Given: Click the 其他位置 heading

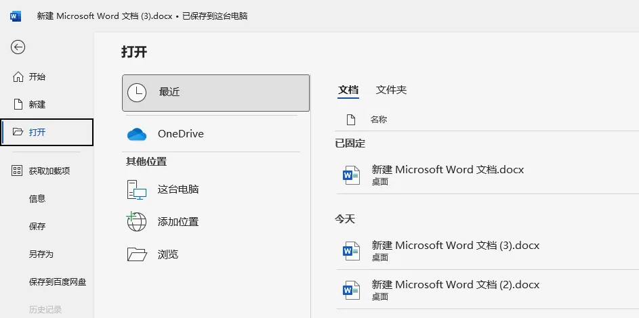Looking at the screenshot, I should pyautogui.click(x=146, y=162).
